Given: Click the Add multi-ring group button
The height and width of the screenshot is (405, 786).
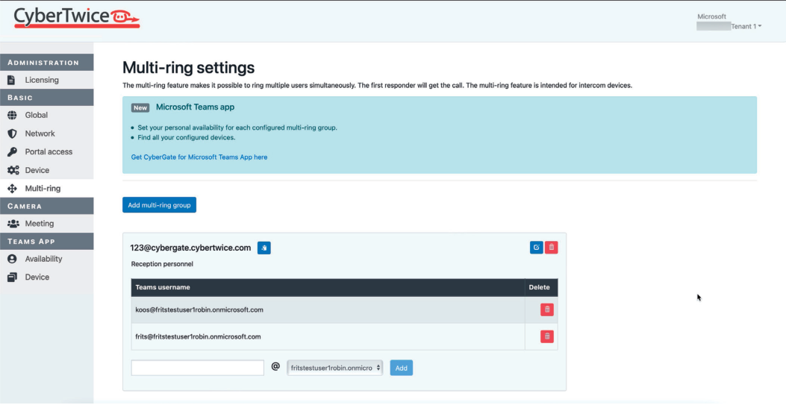Looking at the screenshot, I should (160, 205).
